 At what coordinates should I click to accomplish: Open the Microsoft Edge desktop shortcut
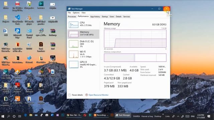(17, 33)
